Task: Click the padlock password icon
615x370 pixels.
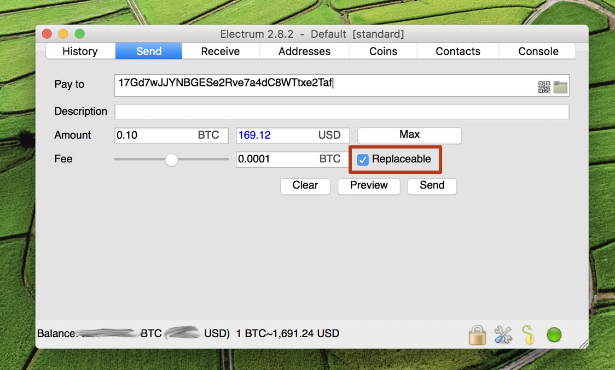Action: [x=477, y=335]
